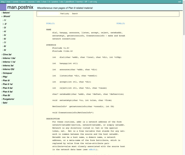Expand Inferno OS/ in the sidebar
This screenshot has width=185, height=155.
pyautogui.click(x=9, y=69)
